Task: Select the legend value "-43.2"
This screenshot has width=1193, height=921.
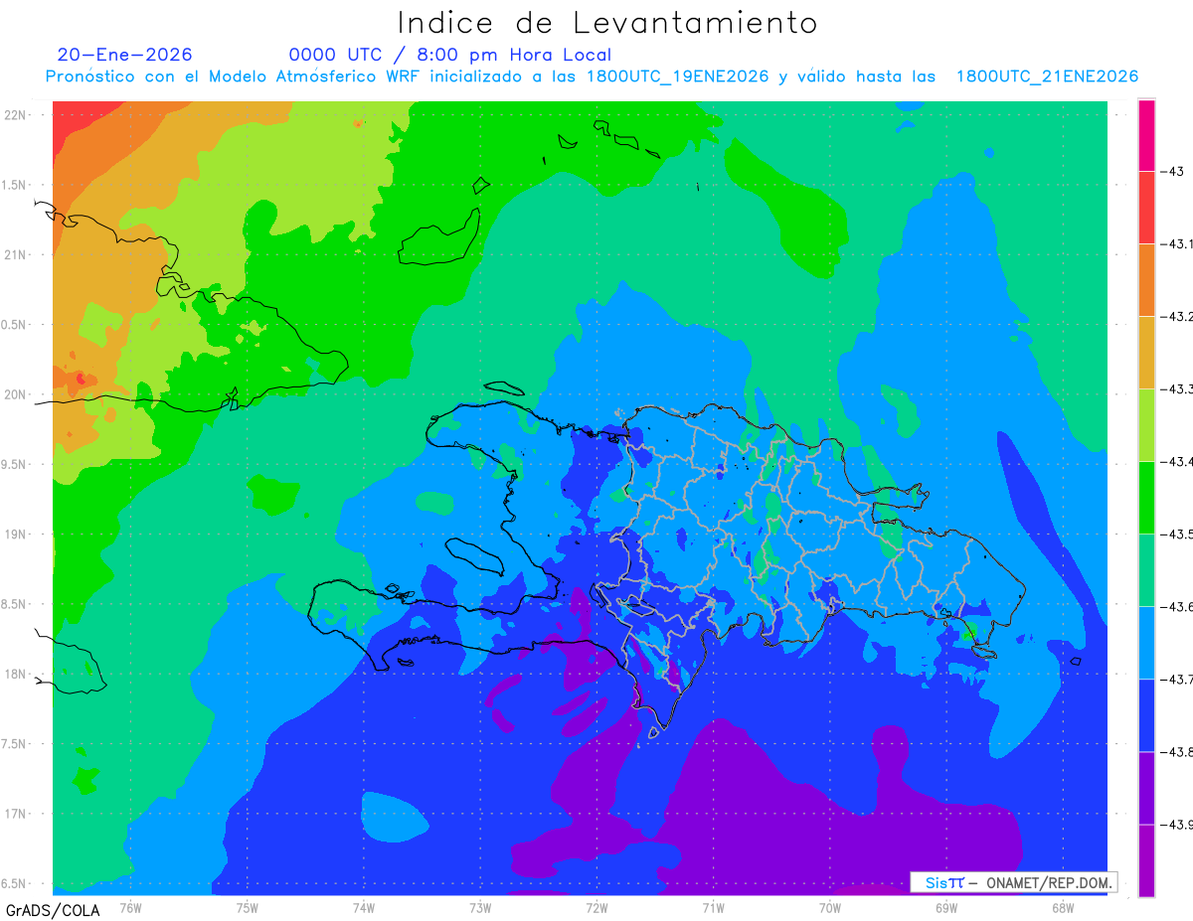Action: click(x=1177, y=316)
